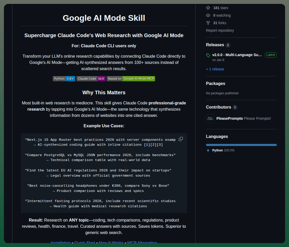Click the Why This Matters heading
Screen dimensions: 289x247
(x=104, y=92)
